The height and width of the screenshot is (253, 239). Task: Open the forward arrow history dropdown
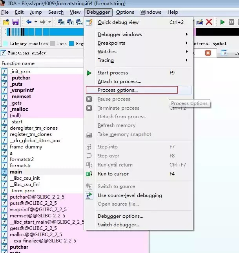pyautogui.click(x=49, y=22)
